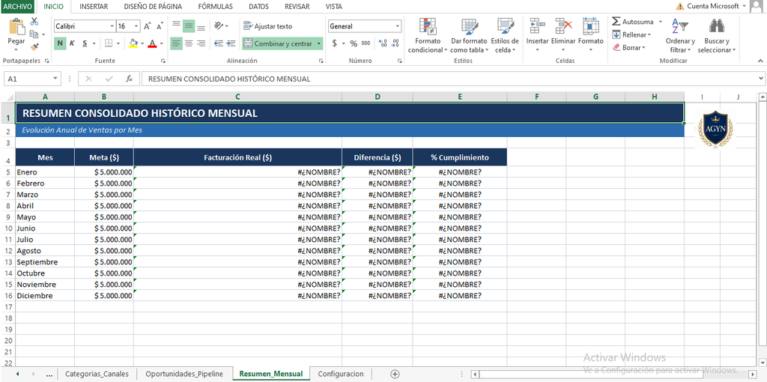
Task: Open Buscar y seleccionar menu
Action: click(717, 36)
